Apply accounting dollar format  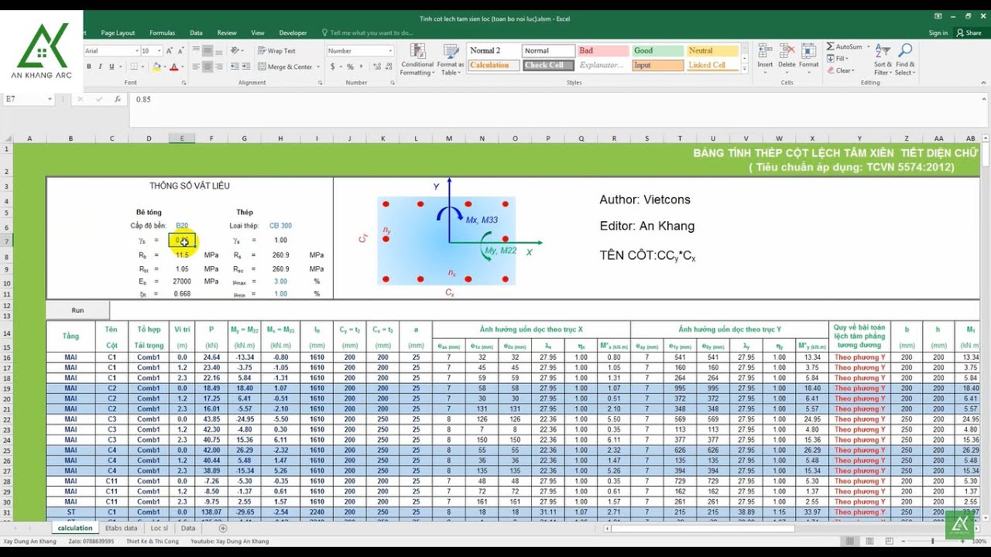coord(333,67)
